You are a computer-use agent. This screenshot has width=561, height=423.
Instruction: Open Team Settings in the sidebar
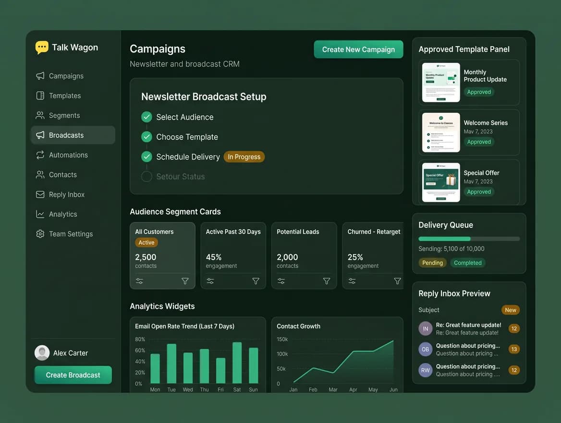click(73, 234)
